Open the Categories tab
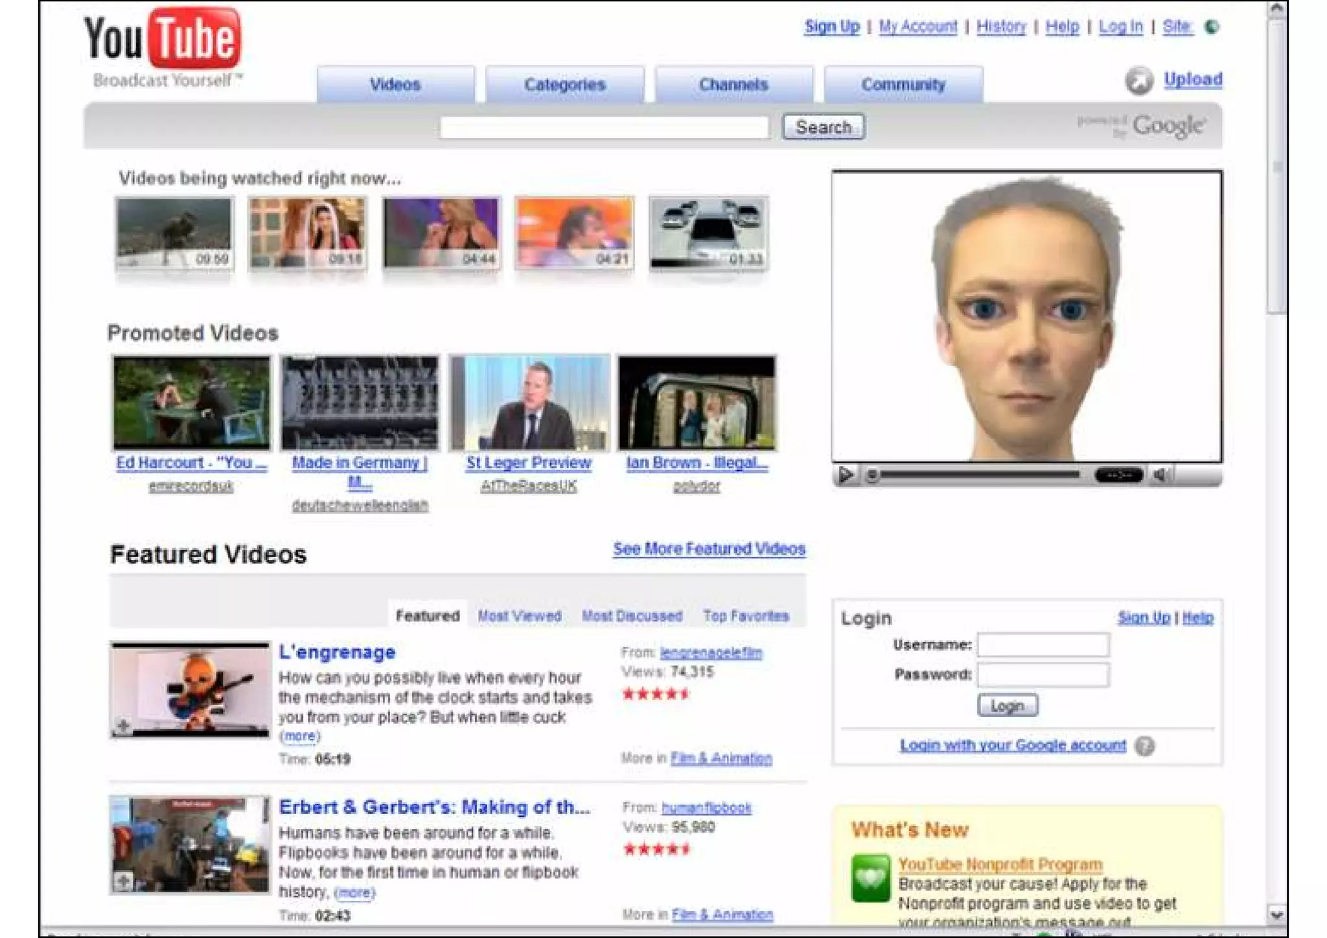 pyautogui.click(x=564, y=85)
